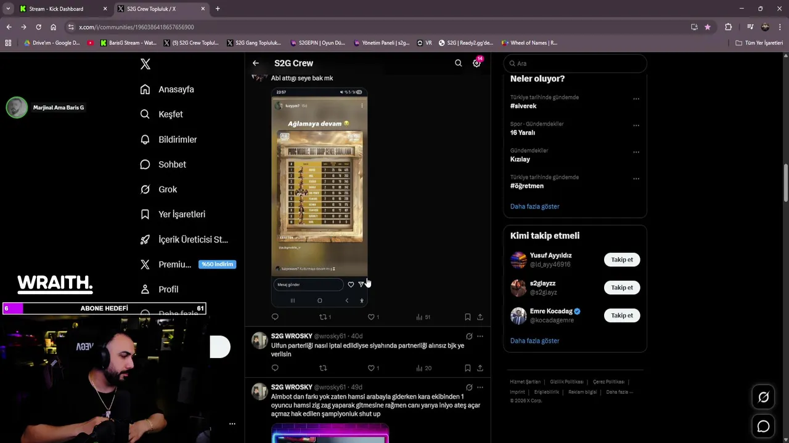
Task: Open options for Kızılay trend
Action: (x=636, y=152)
